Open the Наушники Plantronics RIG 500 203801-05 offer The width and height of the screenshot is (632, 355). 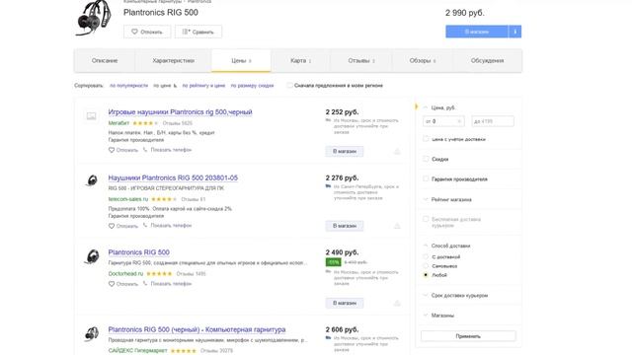[173, 177]
